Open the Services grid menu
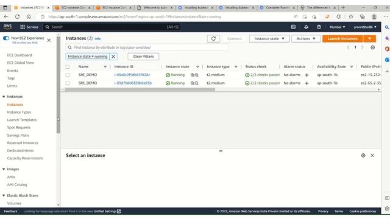Screen dimensions: 390x219 [29, 27]
